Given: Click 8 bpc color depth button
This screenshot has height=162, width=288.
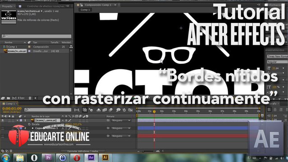Looking at the screenshot, I should tap(21, 98).
